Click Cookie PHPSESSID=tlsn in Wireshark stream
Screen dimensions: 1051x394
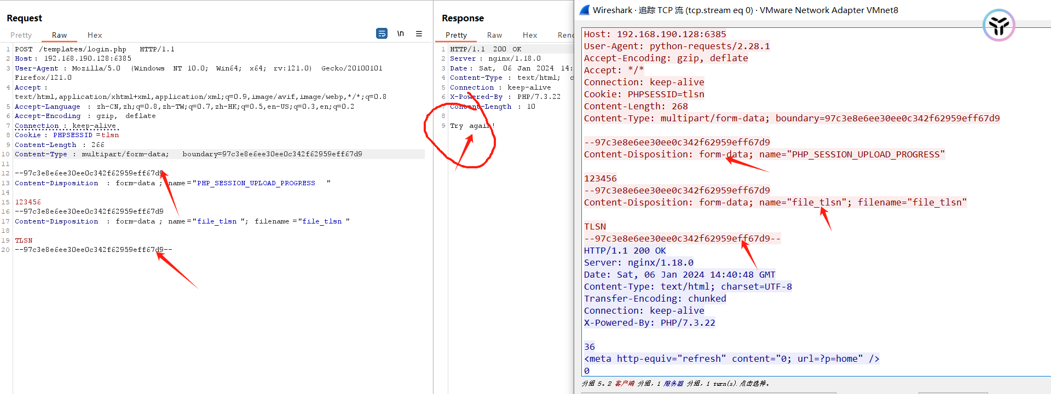click(x=644, y=94)
